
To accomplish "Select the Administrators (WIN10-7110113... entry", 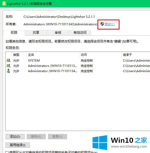I will pos(52,66).
